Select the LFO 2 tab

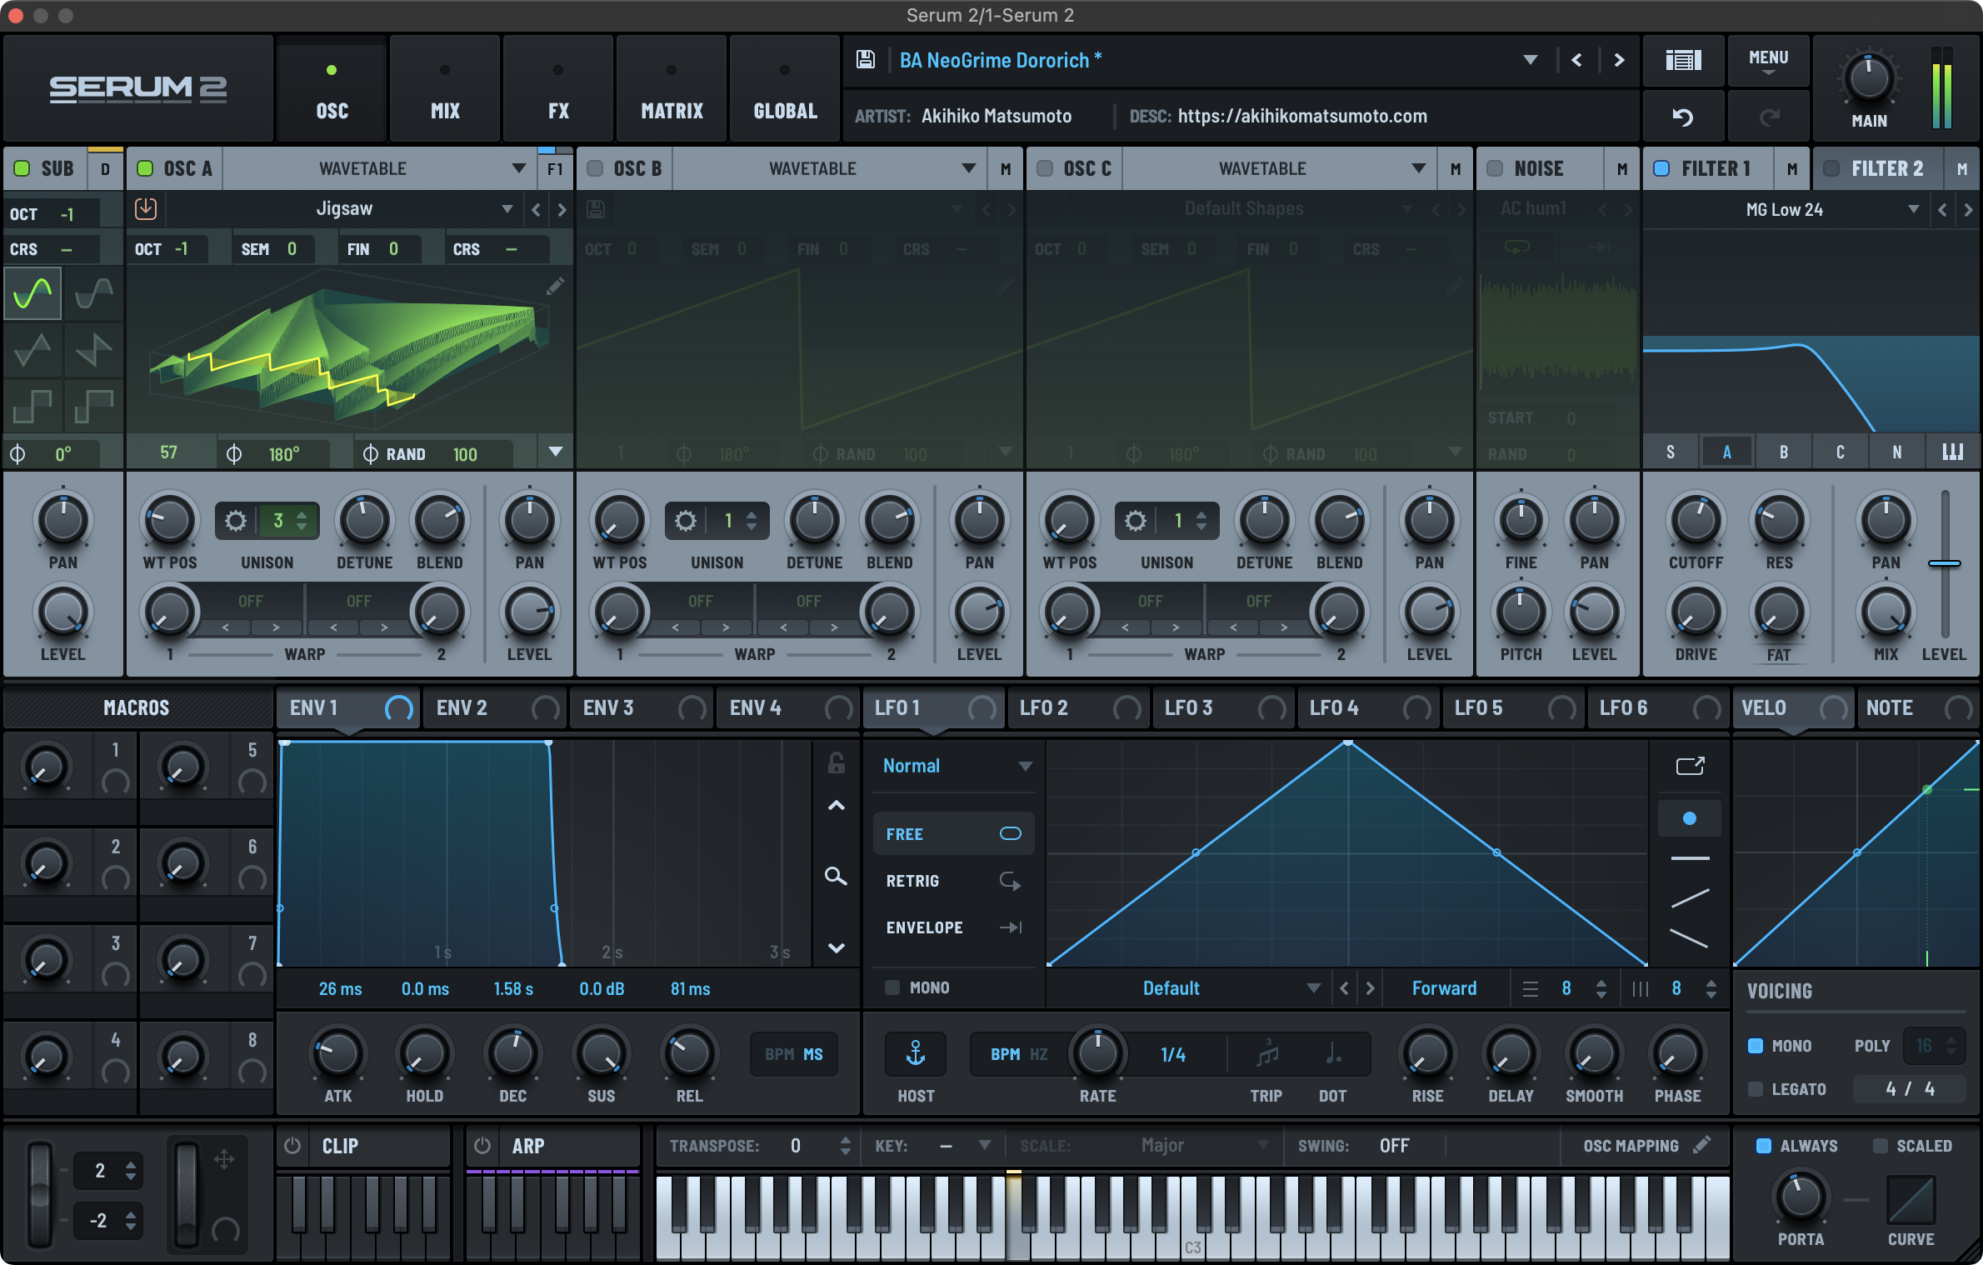pyautogui.click(x=1079, y=708)
